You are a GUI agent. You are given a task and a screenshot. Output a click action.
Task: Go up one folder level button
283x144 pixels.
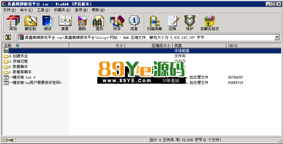point(8,37)
